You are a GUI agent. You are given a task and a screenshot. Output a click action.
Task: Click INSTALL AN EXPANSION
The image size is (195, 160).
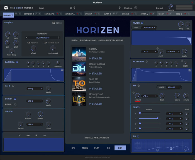(x=97, y=138)
